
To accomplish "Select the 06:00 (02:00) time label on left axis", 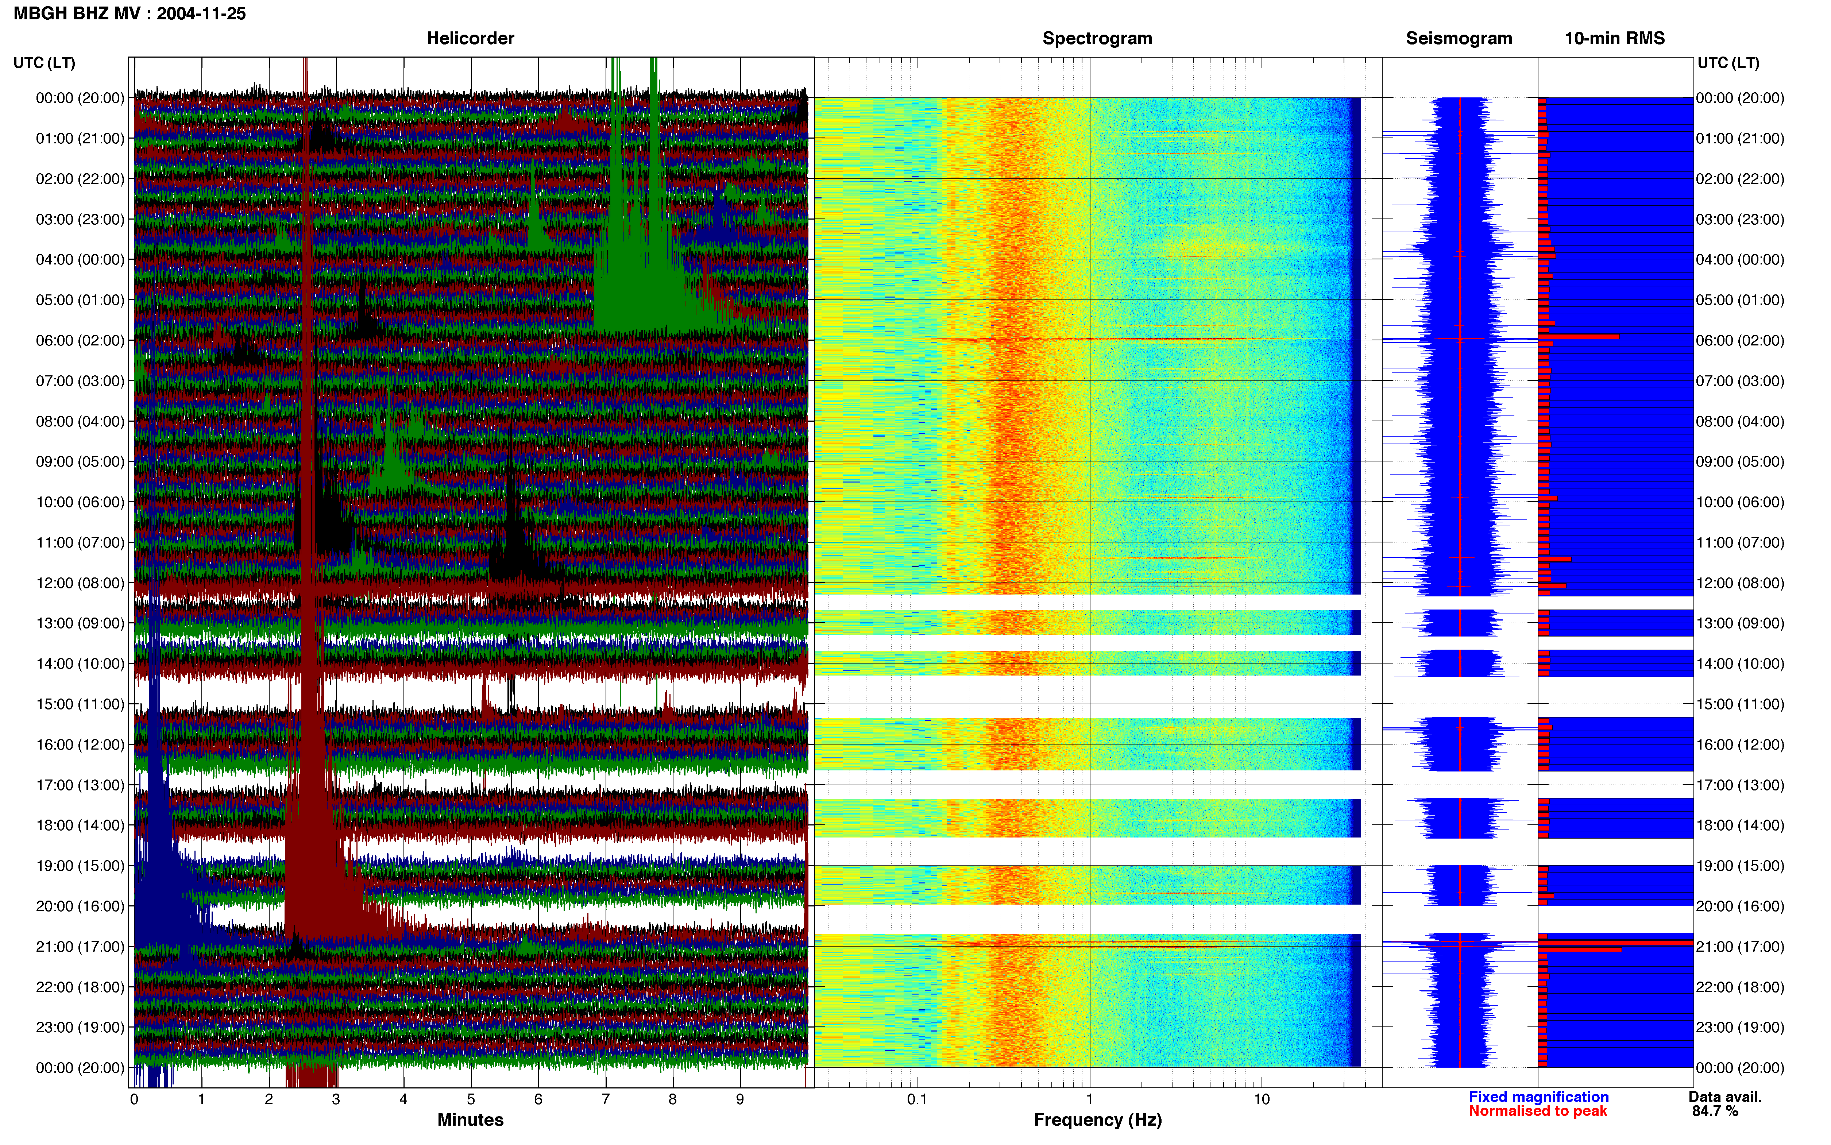I will [x=80, y=340].
